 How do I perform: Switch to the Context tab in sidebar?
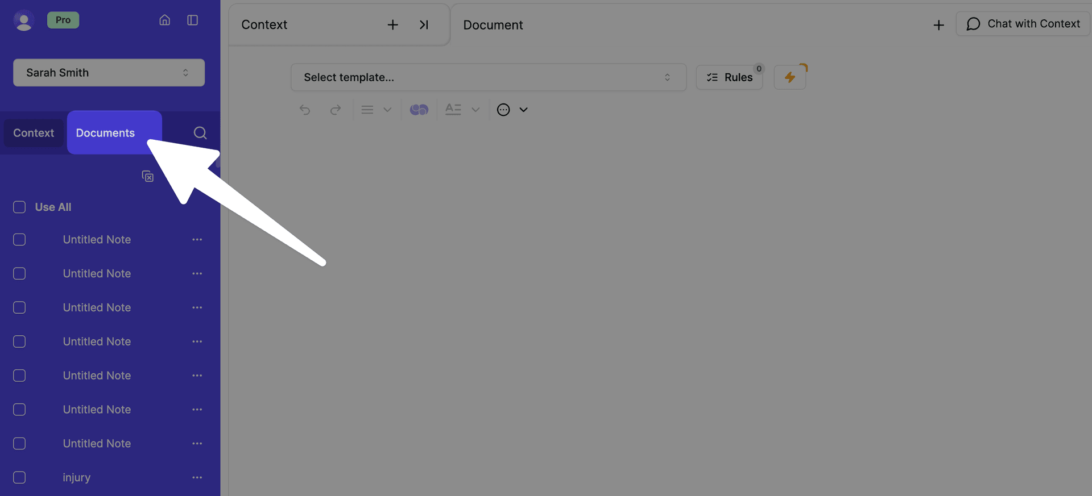click(x=34, y=133)
